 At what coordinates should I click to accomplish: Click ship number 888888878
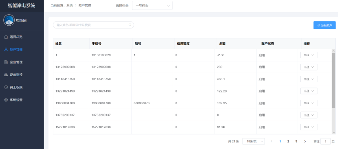[142, 103]
